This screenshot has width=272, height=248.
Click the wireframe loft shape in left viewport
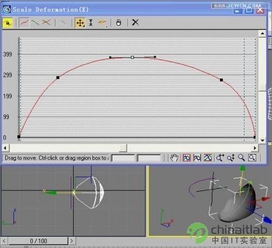click(89, 193)
